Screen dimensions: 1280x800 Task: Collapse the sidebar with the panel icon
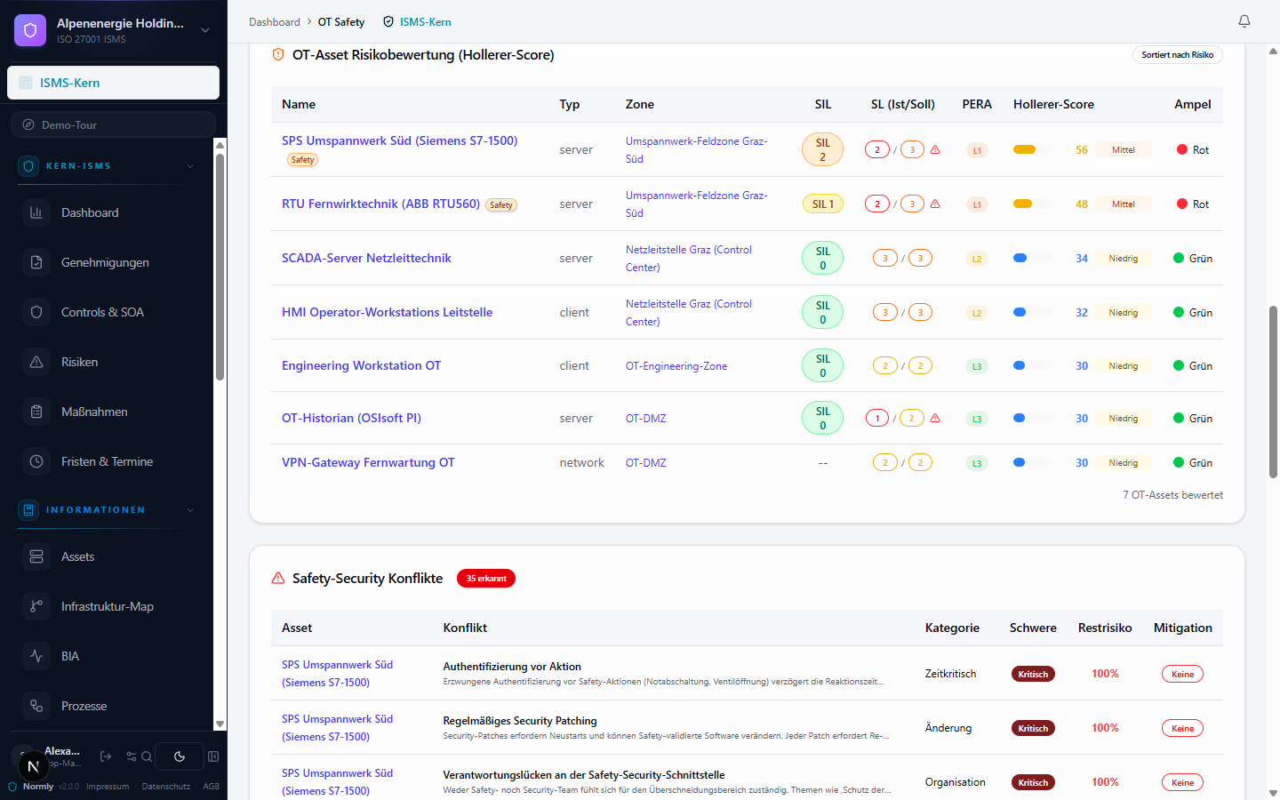point(213,756)
